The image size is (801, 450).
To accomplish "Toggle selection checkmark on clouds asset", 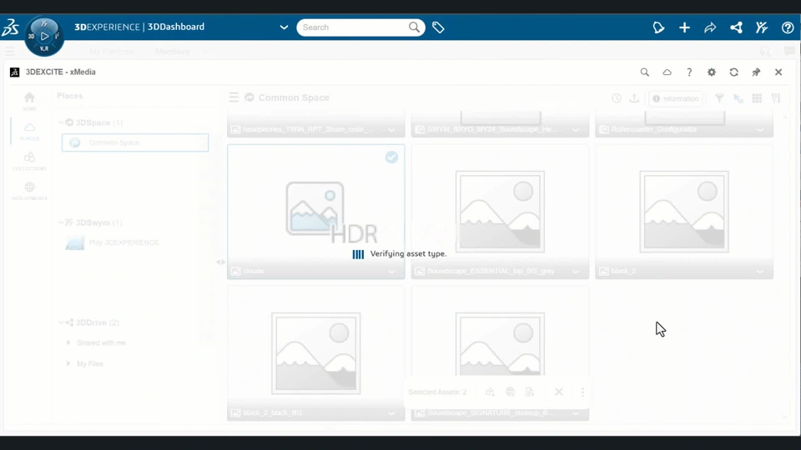I will click(392, 157).
